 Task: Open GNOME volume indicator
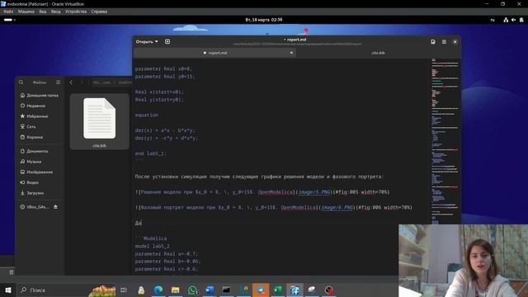(x=513, y=20)
